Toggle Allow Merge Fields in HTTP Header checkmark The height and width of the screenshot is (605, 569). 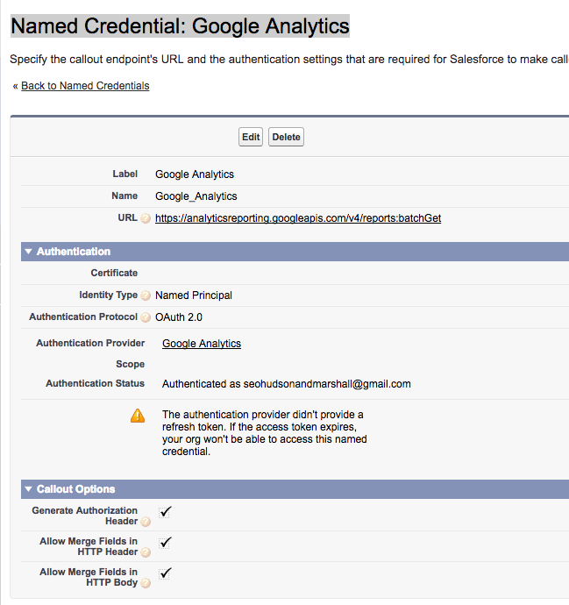click(166, 542)
